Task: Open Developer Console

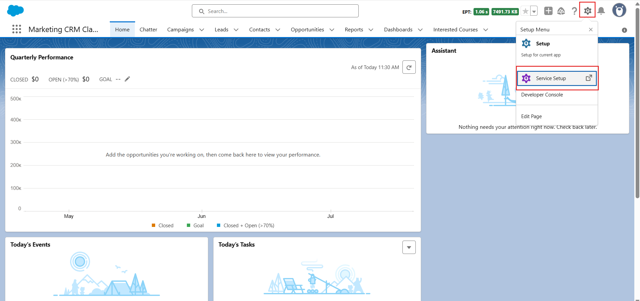Action: 542,95
